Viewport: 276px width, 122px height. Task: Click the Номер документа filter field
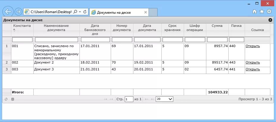(122, 40)
